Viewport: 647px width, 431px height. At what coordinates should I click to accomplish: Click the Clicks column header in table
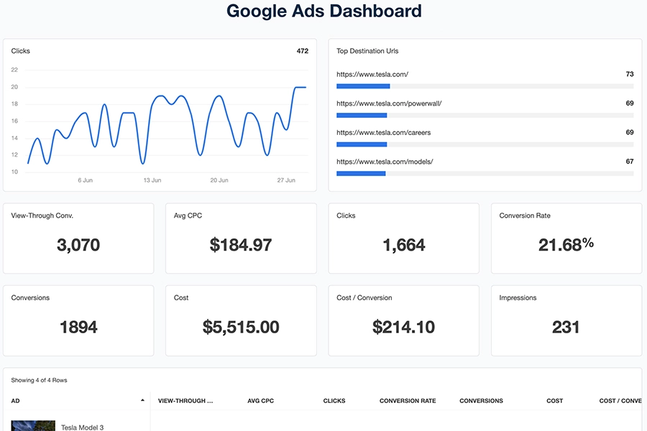pos(334,401)
